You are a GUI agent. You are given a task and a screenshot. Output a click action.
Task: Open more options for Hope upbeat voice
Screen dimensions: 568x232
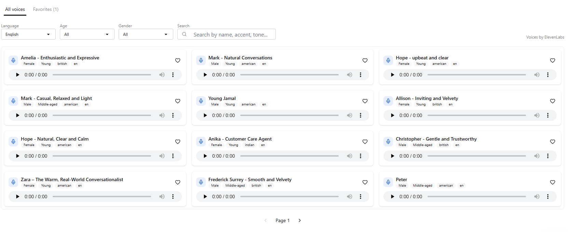547,75
